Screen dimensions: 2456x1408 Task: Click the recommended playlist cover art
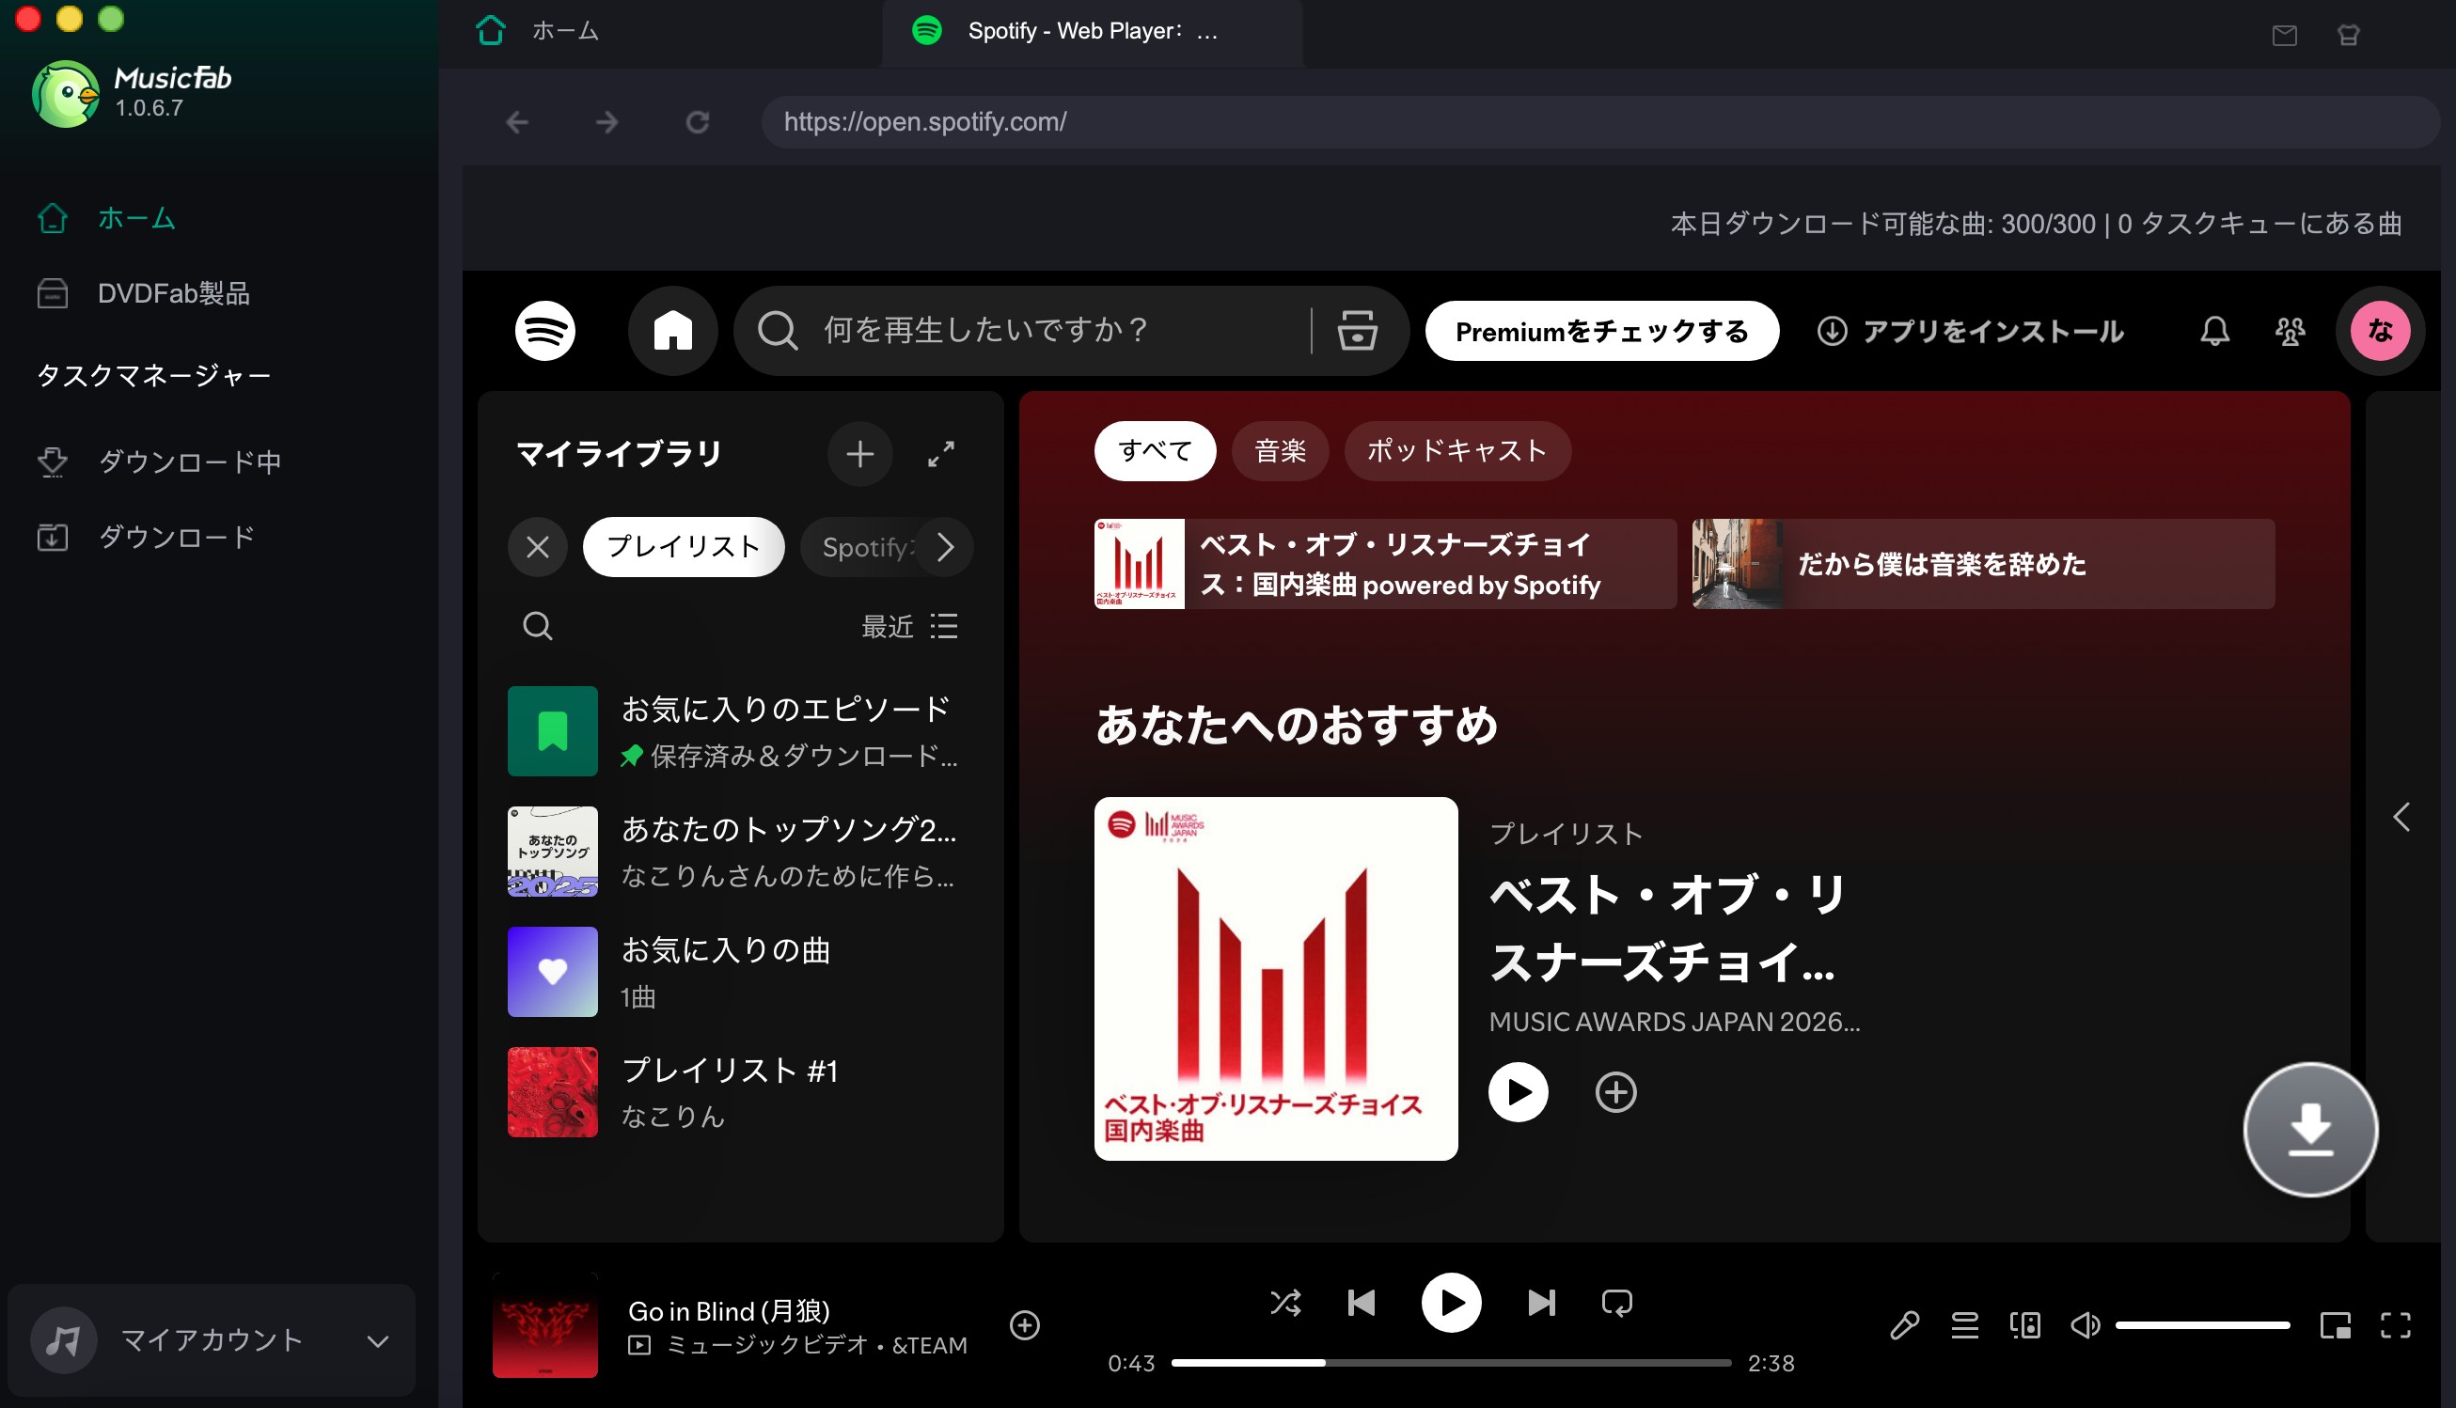click(x=1276, y=978)
